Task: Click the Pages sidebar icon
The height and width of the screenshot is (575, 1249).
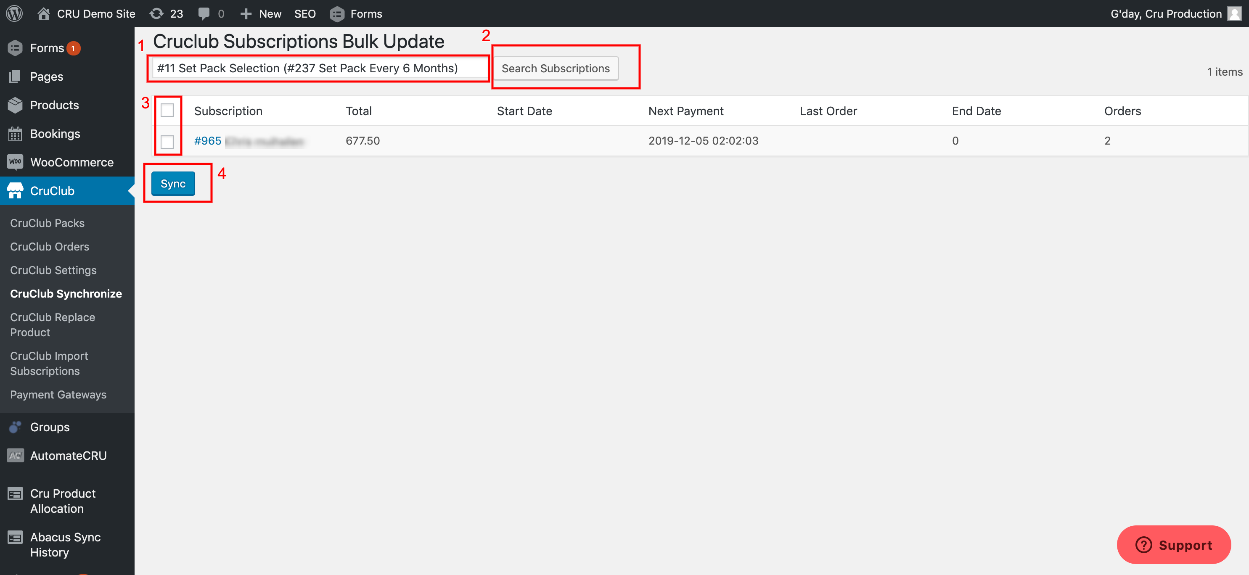Action: [15, 76]
